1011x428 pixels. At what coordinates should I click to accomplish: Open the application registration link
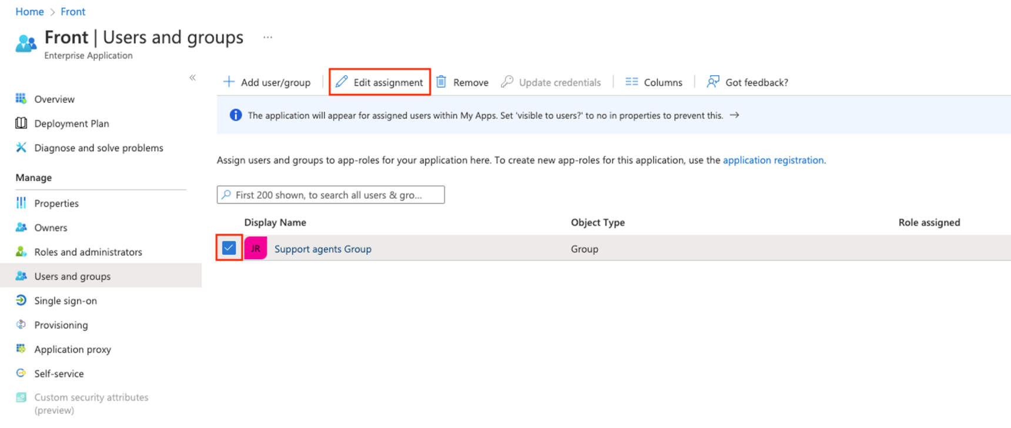click(773, 160)
